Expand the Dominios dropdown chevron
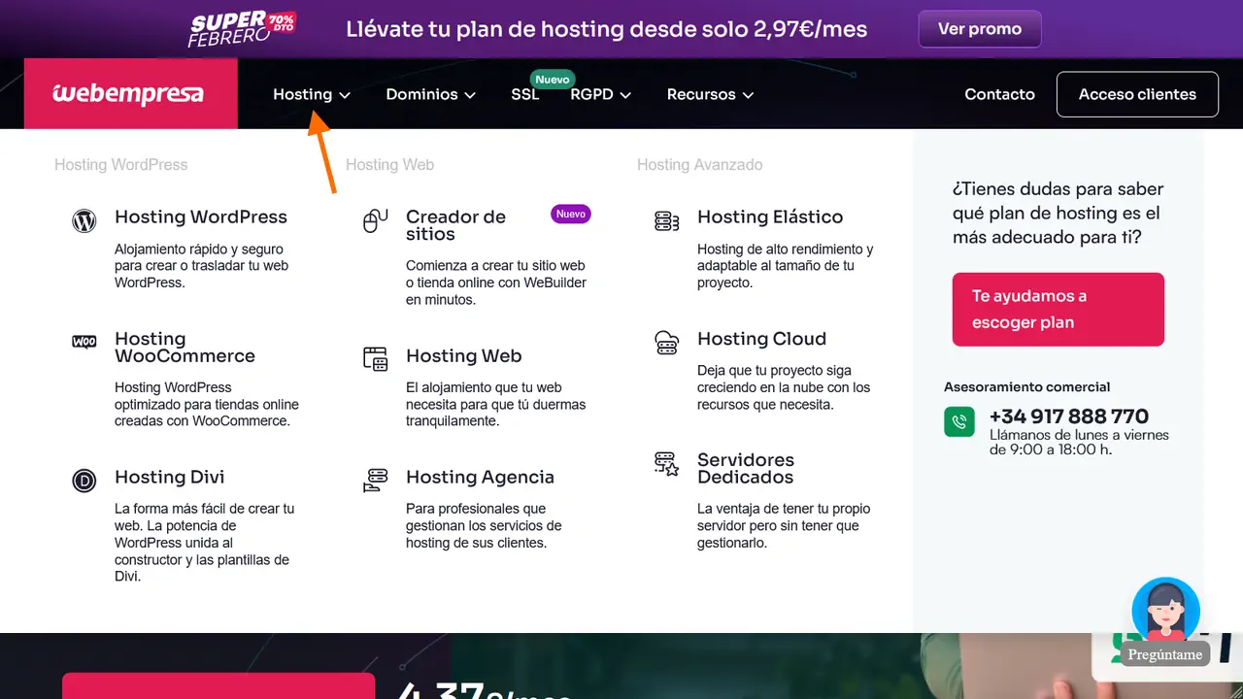Viewport: 1243px width, 699px height. pyautogui.click(x=470, y=95)
